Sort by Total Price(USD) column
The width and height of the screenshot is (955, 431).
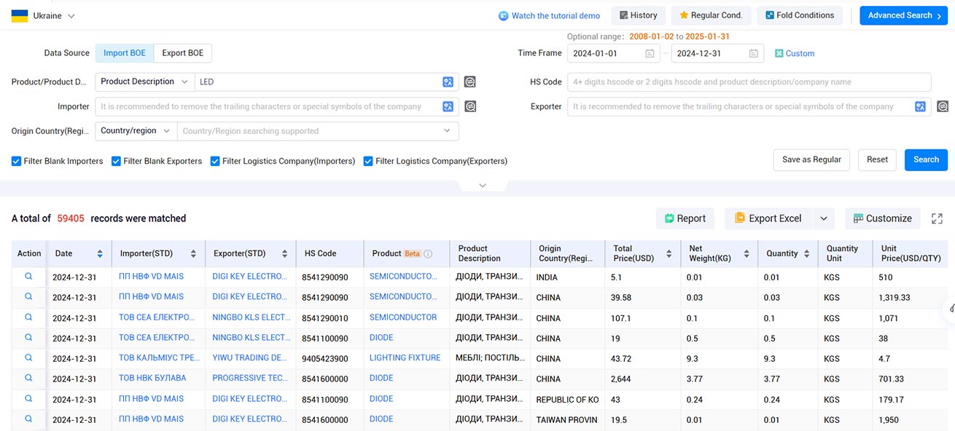point(669,253)
